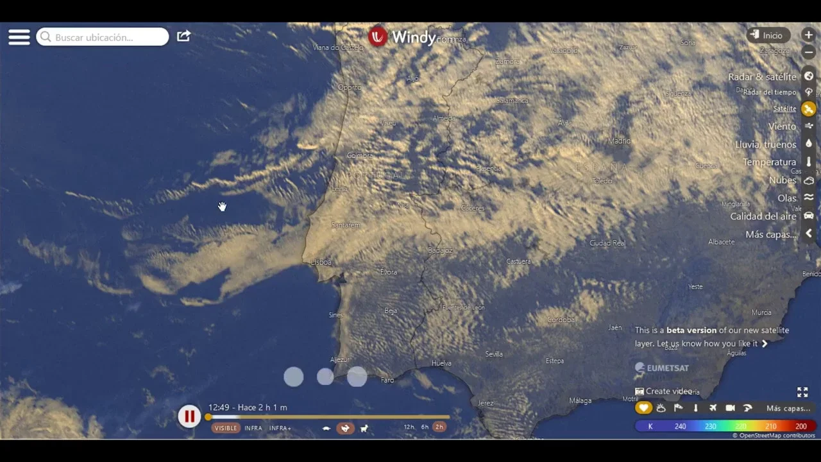Image resolution: width=821 pixels, height=462 pixels.
Task: Select the airplane airports POI icon
Action: pyautogui.click(x=713, y=407)
